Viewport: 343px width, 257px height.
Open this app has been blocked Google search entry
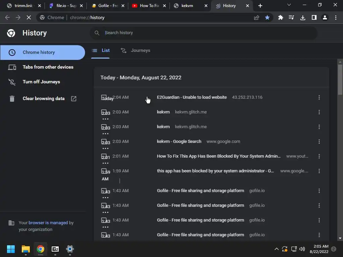coord(215,171)
